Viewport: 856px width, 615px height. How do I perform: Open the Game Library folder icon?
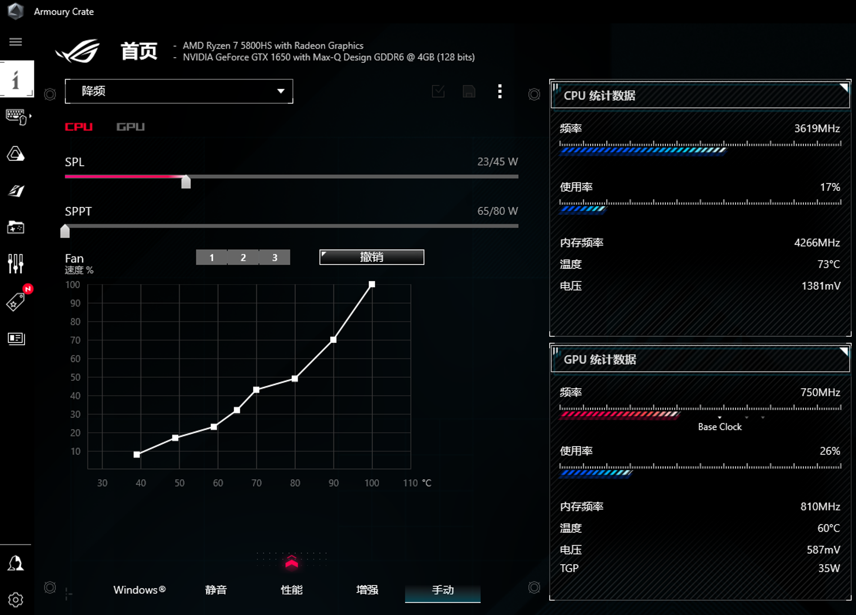(x=16, y=227)
